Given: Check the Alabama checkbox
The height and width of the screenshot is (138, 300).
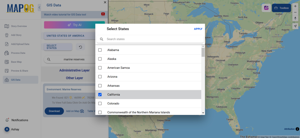Looking at the screenshot, I should pyautogui.click(x=100, y=50).
